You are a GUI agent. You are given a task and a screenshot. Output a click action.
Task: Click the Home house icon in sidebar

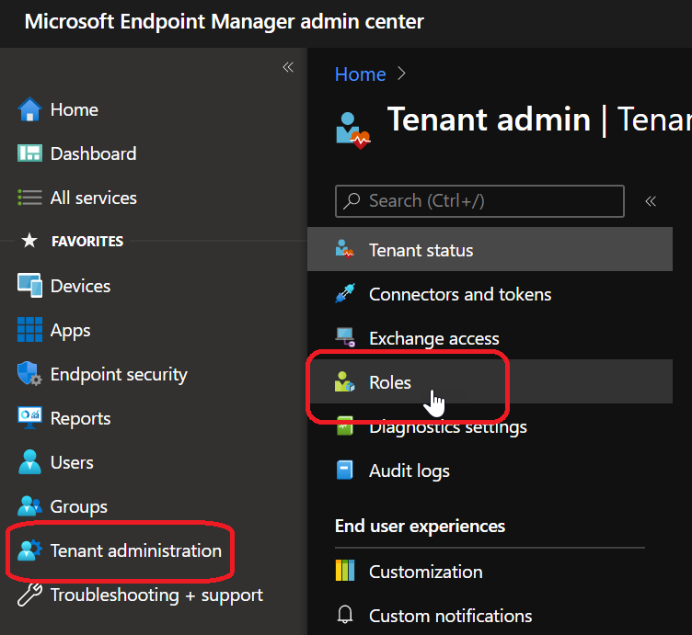coord(29,109)
